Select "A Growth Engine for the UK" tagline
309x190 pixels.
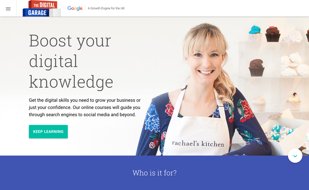(x=106, y=8)
